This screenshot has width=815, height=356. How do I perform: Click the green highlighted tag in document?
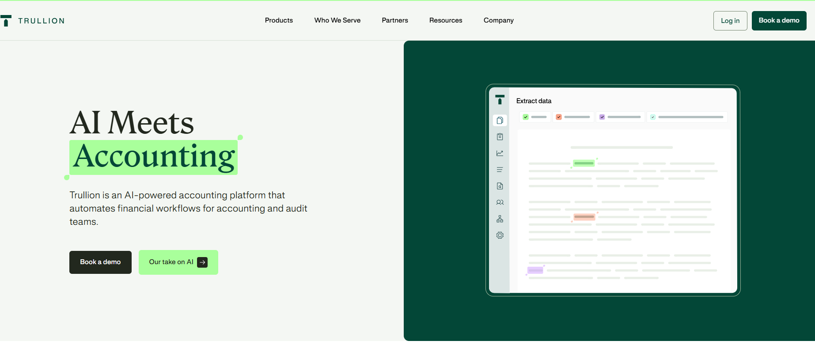pos(584,163)
